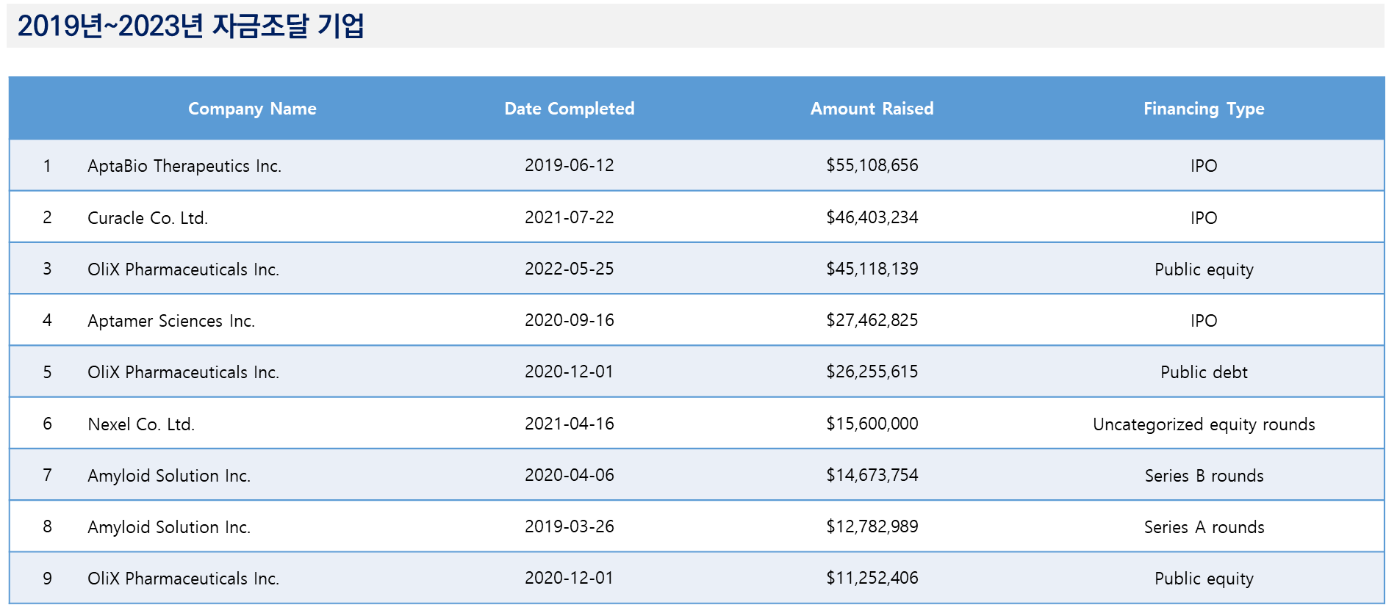This screenshot has height=605, width=1386.
Task: Click the date '2021-04-16'
Action: pyautogui.click(x=570, y=424)
